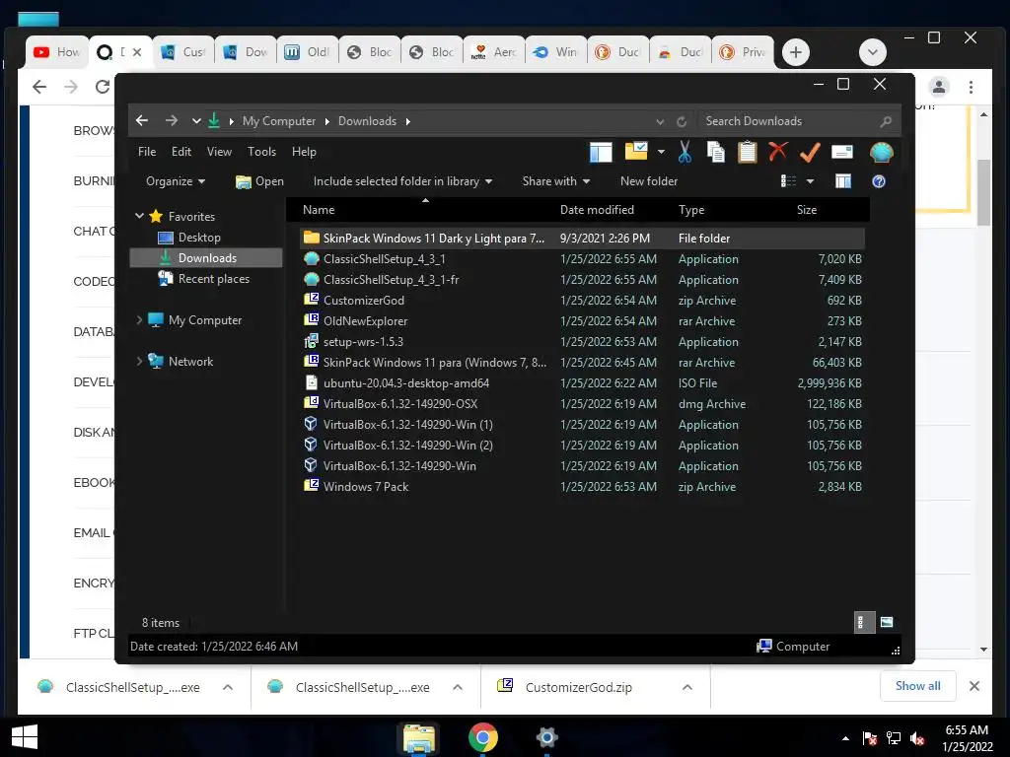Open the Tools menu
The height and width of the screenshot is (757, 1010).
(261, 152)
